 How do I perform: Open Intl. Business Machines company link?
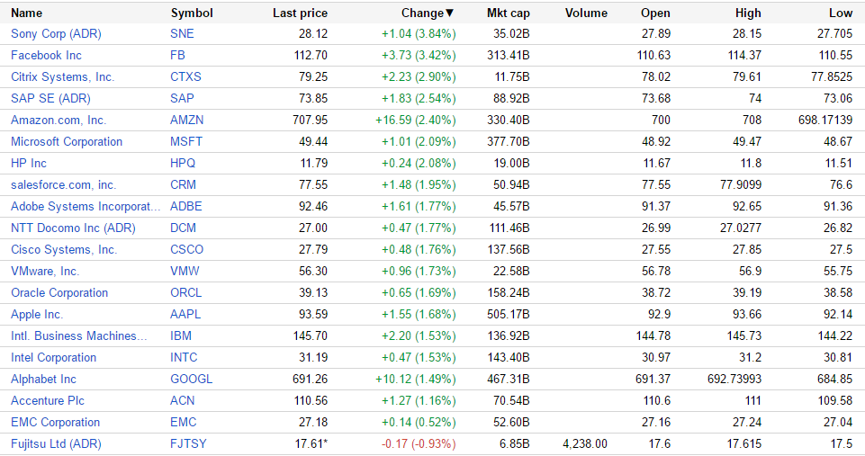(78, 335)
